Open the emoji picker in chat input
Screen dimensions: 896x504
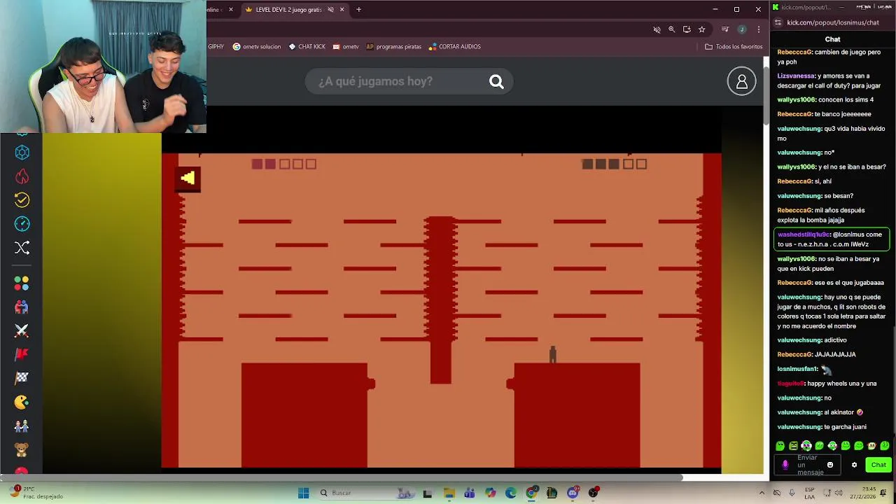pyautogui.click(x=830, y=465)
